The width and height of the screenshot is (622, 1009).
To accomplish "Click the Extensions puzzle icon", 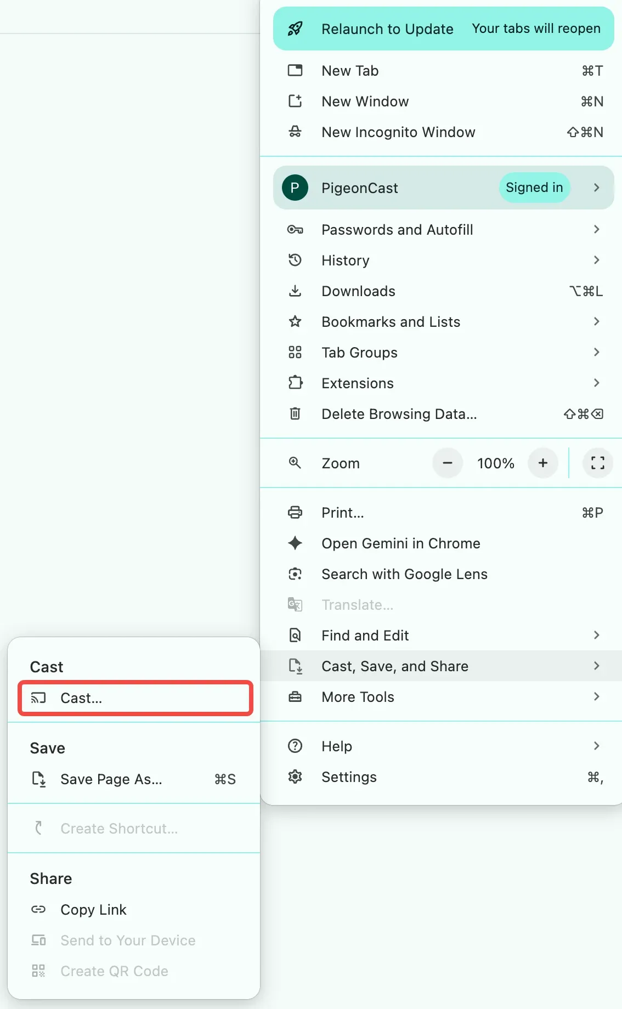I will click(x=295, y=383).
